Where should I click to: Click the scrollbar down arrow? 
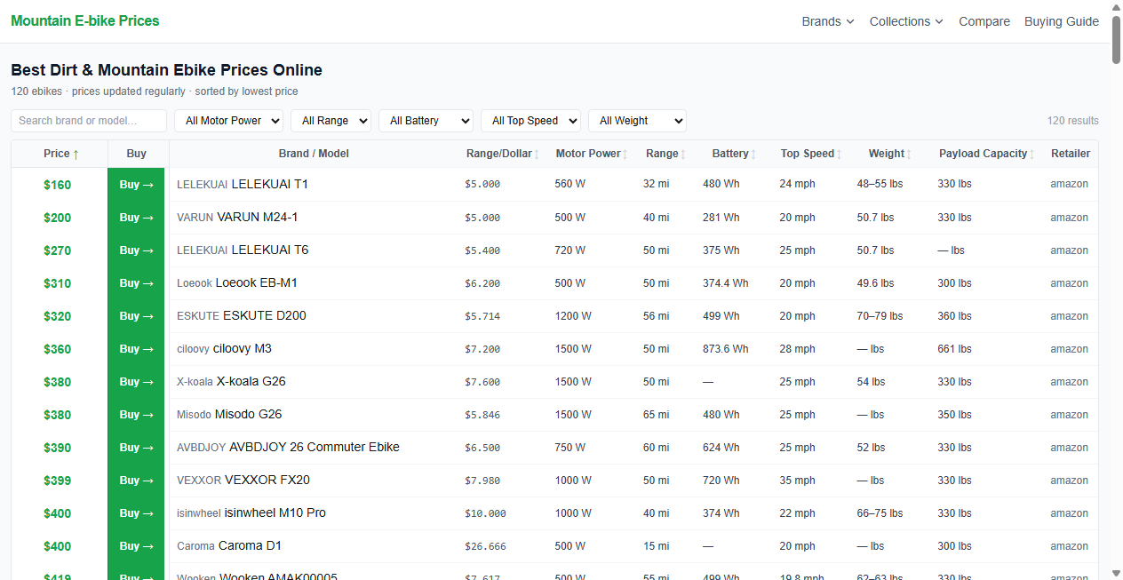[x=1117, y=573]
